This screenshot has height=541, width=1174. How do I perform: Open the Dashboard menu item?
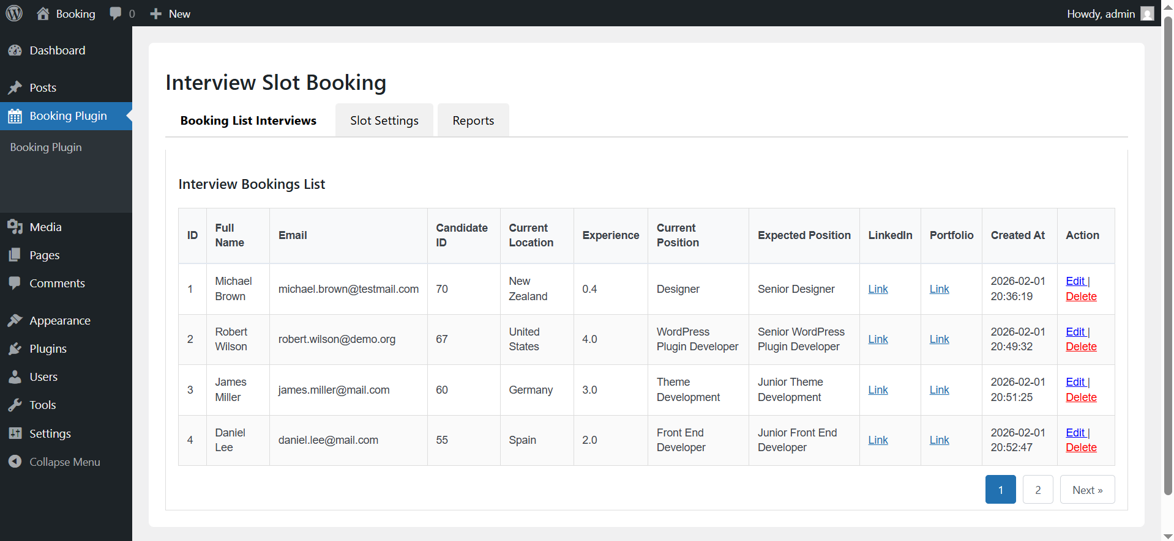[66, 51]
